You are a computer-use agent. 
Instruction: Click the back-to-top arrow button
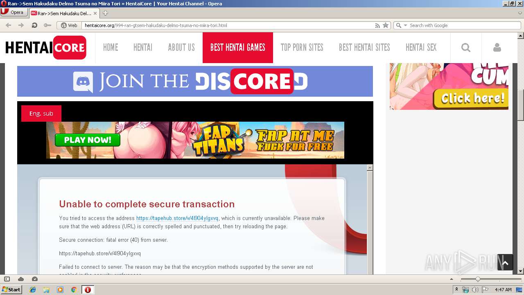[x=505, y=263]
